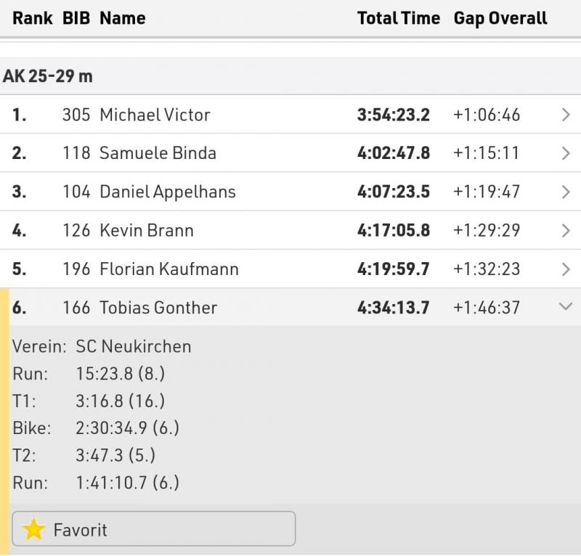The image size is (581, 556).
Task: Select Samuele Binda's name
Action: [158, 153]
